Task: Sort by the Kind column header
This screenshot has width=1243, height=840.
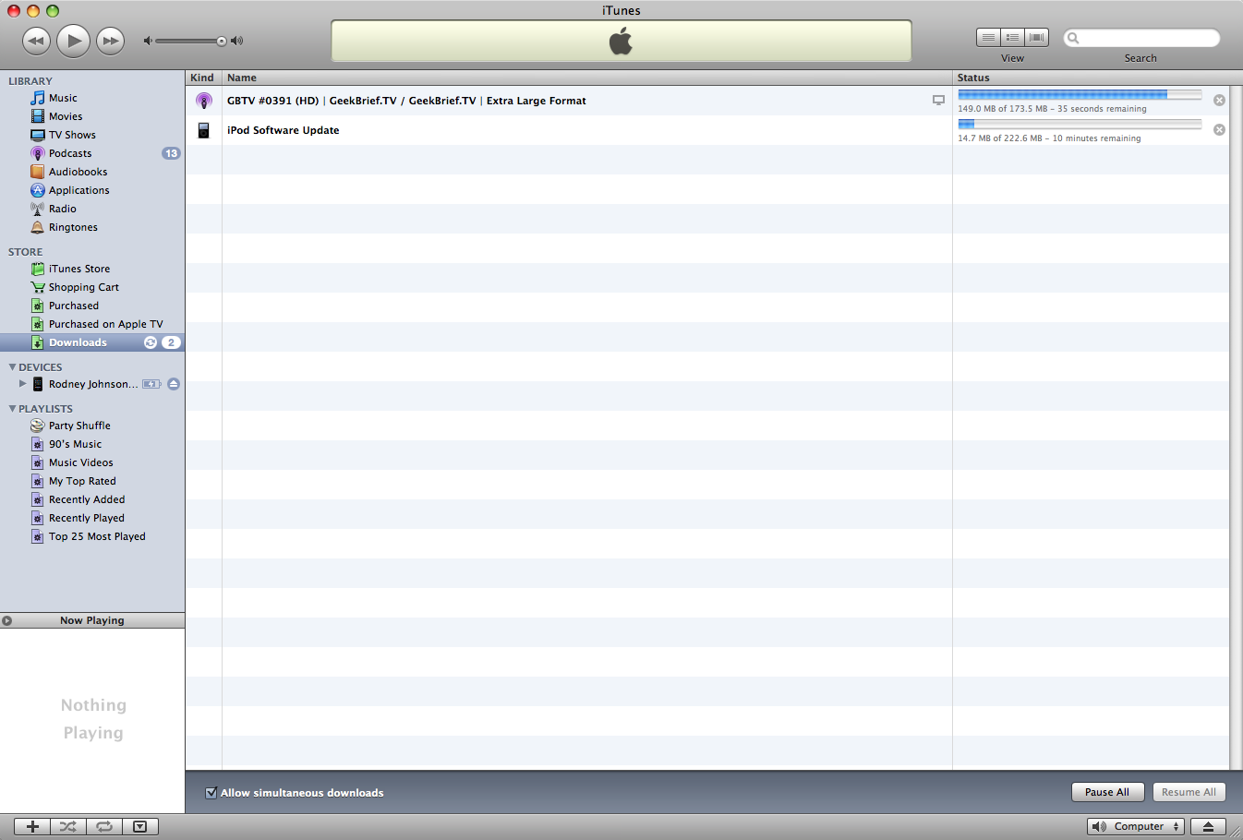Action: pos(203,78)
